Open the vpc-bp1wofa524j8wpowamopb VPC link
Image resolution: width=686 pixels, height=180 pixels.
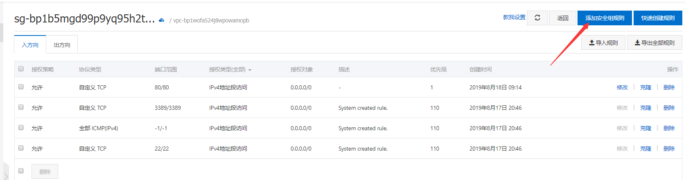[211, 20]
